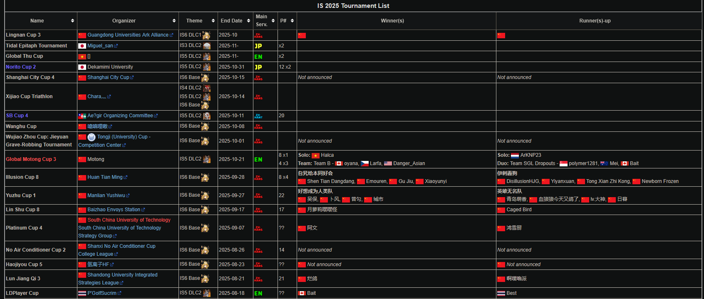Viewport: 704px width, 299px height.
Task: Select end date 2025-09-28
Action: coord(232,177)
